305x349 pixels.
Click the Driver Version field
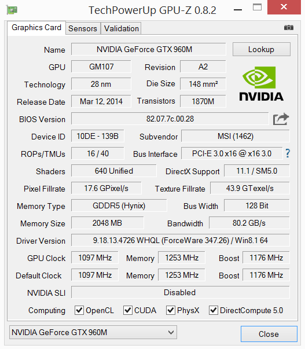pos(181,240)
